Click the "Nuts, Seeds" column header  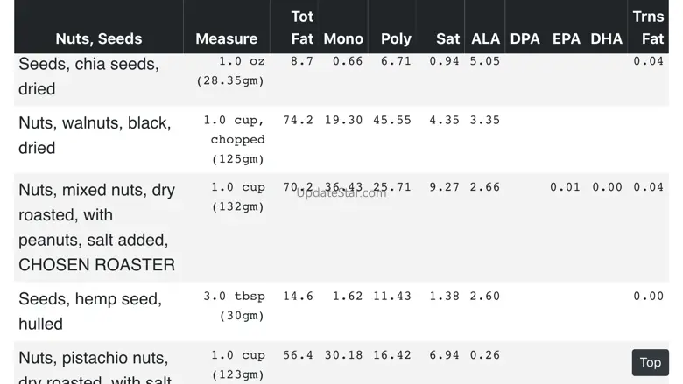pyautogui.click(x=98, y=38)
